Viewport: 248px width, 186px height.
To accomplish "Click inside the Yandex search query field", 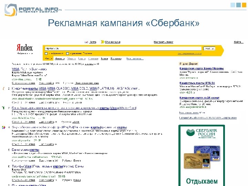I will tap(123, 49).
